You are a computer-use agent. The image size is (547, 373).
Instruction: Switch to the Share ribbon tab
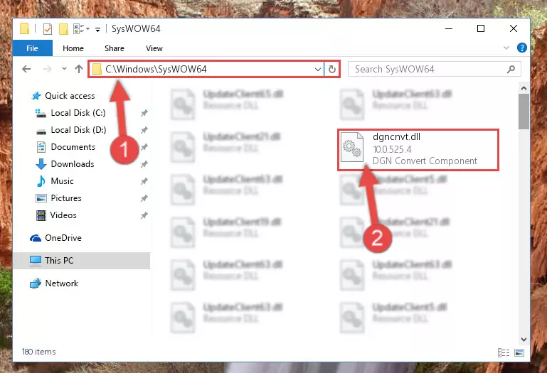[115, 48]
